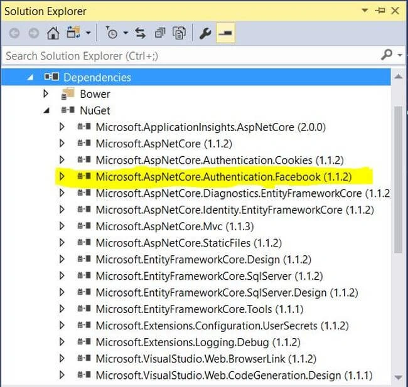Click the Search Solution Explorer field
The width and height of the screenshot is (408, 387).
[191, 56]
